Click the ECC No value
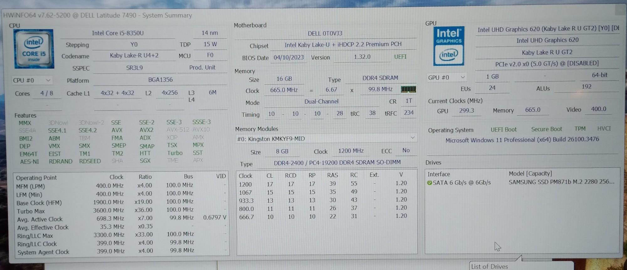 pyautogui.click(x=406, y=150)
